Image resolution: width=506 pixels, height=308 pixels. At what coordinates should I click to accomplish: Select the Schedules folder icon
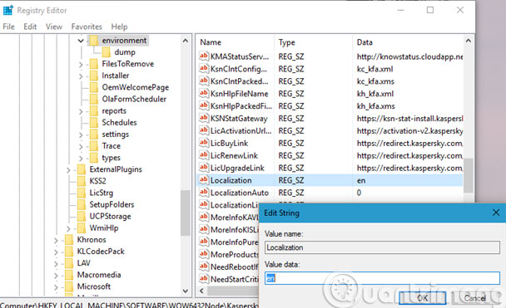(x=93, y=122)
